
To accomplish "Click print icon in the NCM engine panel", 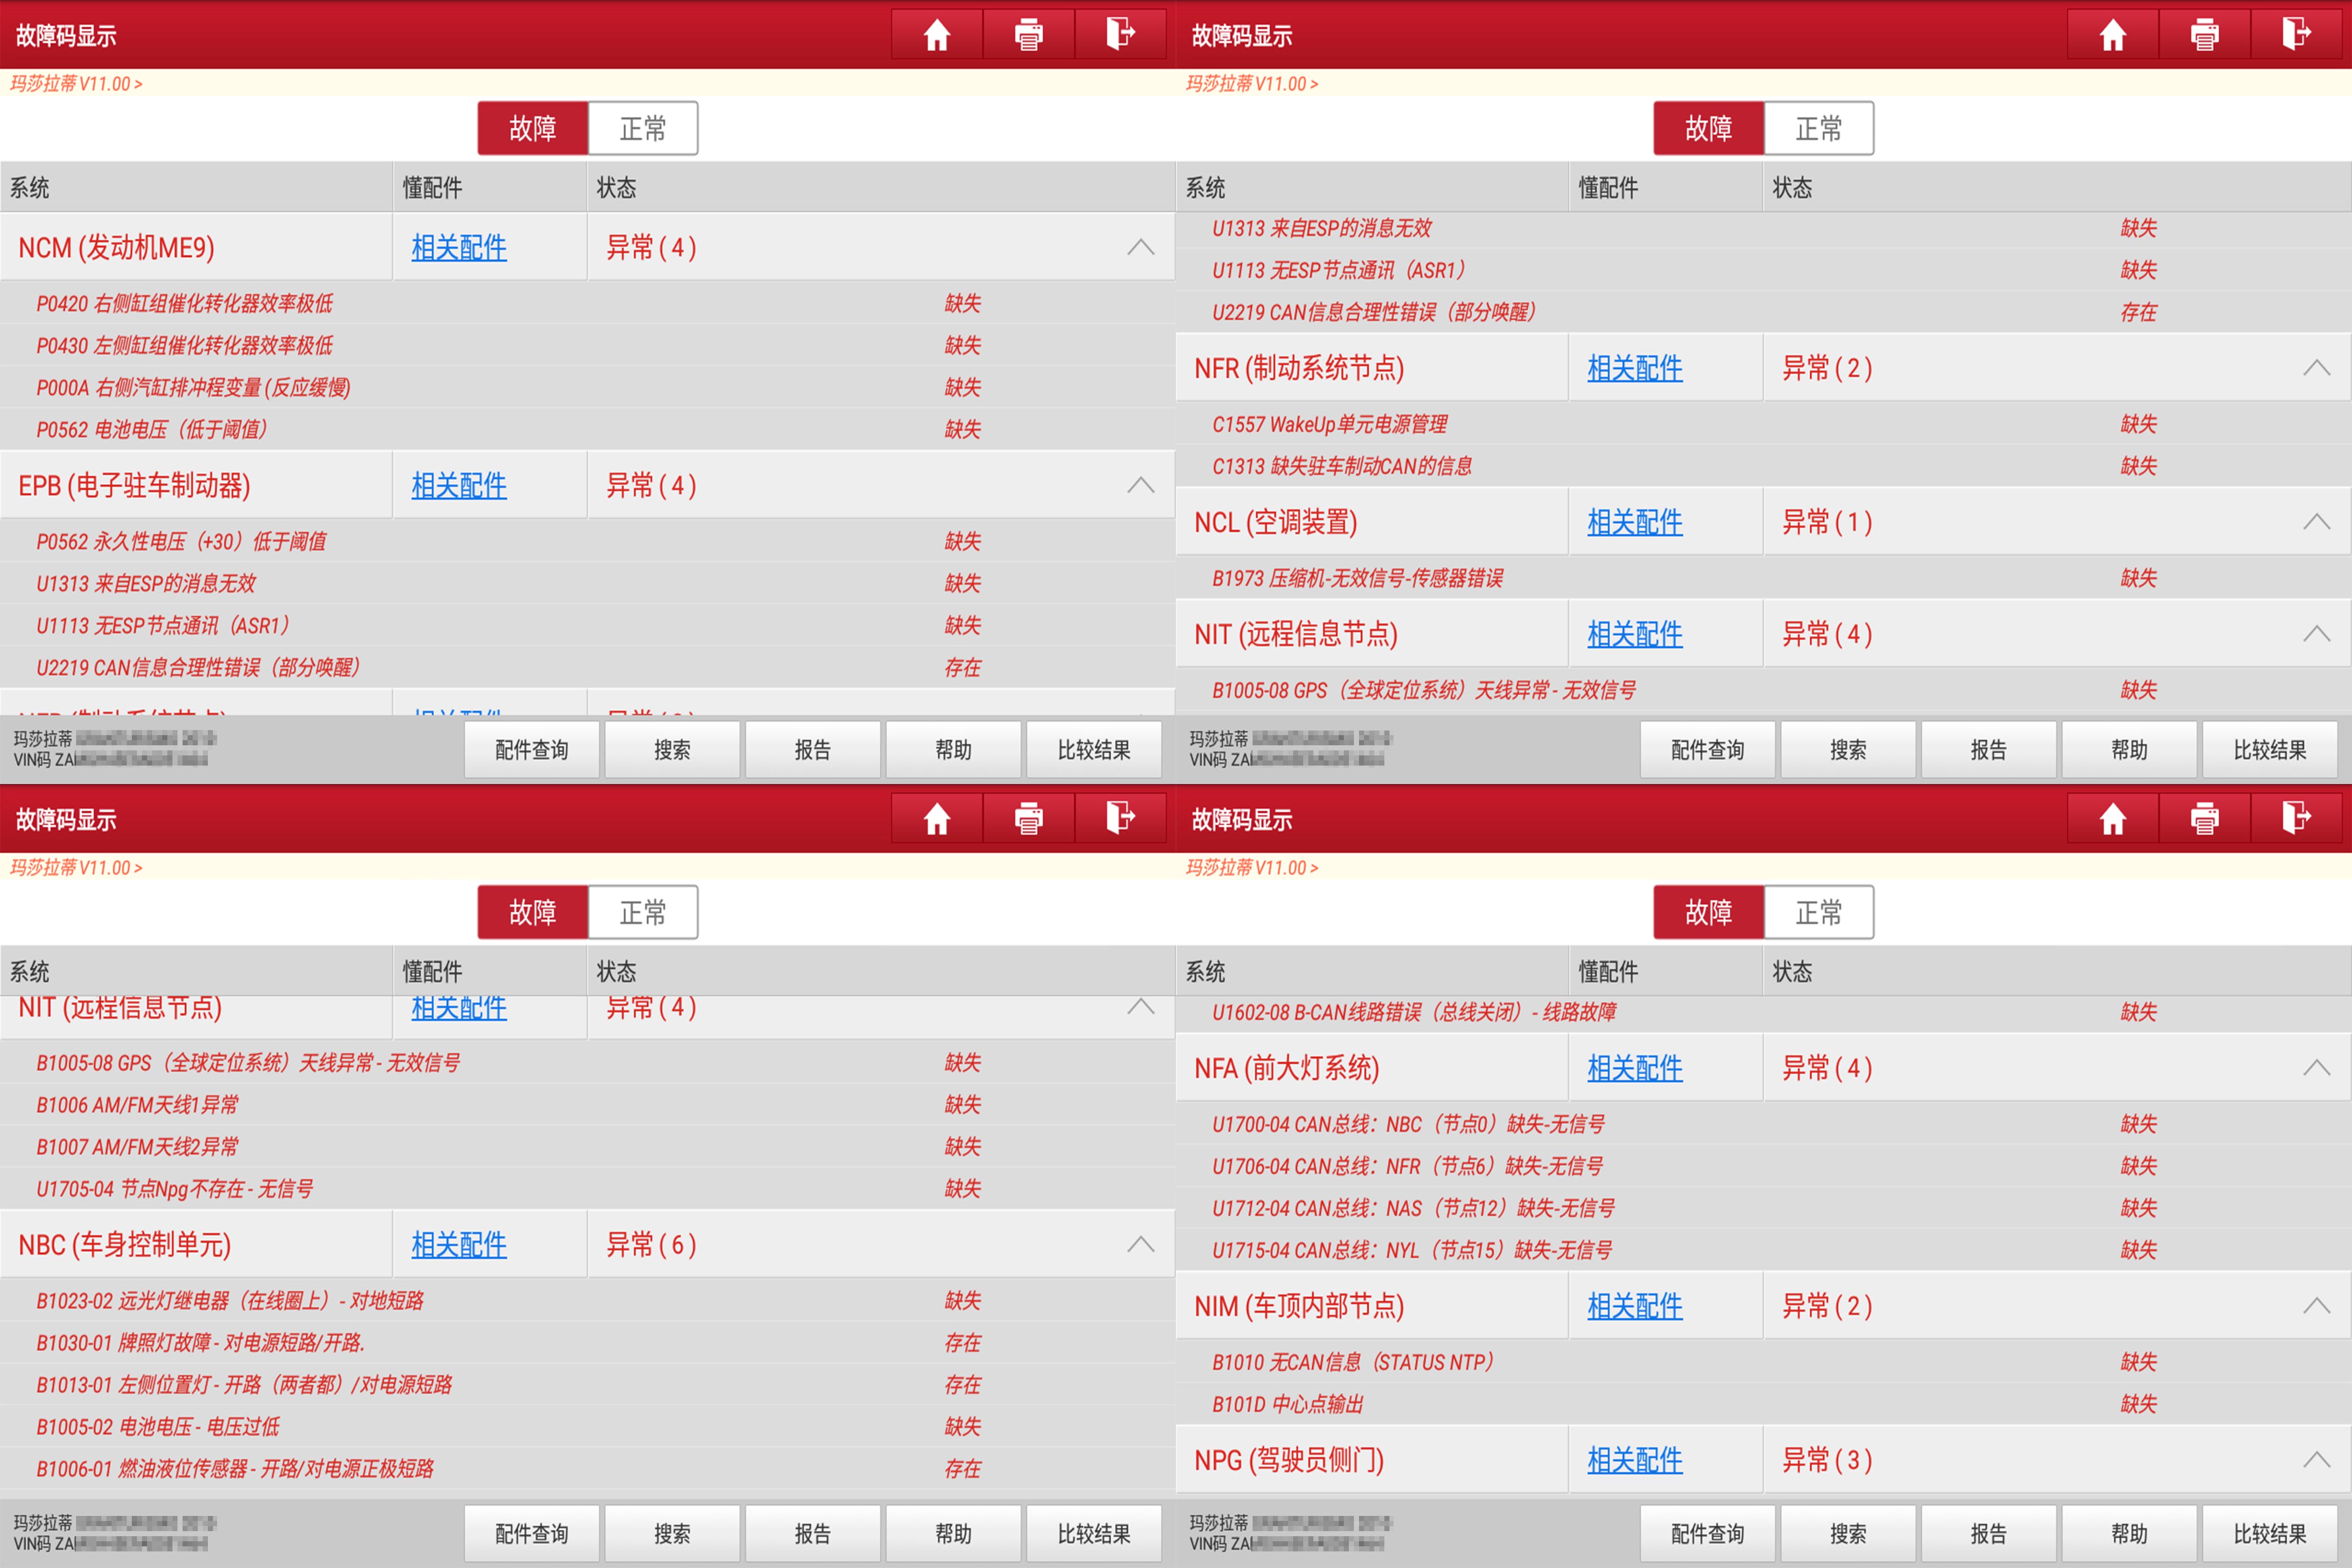I will coord(1028,35).
